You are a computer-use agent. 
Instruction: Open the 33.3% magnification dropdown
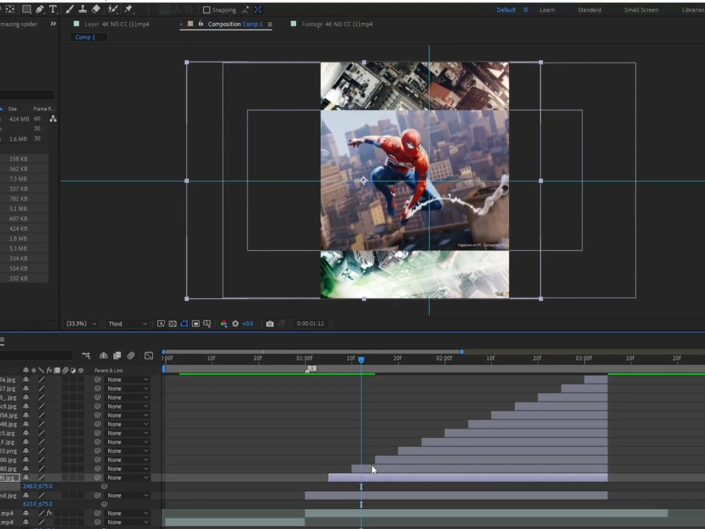[81, 324]
